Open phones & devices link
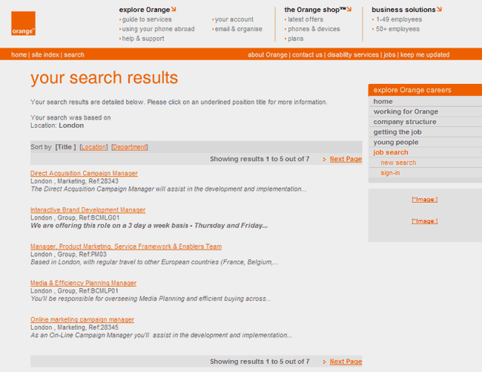The width and height of the screenshot is (482, 372). (314, 29)
